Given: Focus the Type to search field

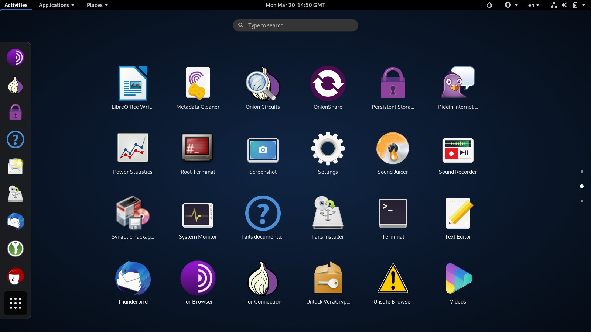Looking at the screenshot, I should pos(295,25).
